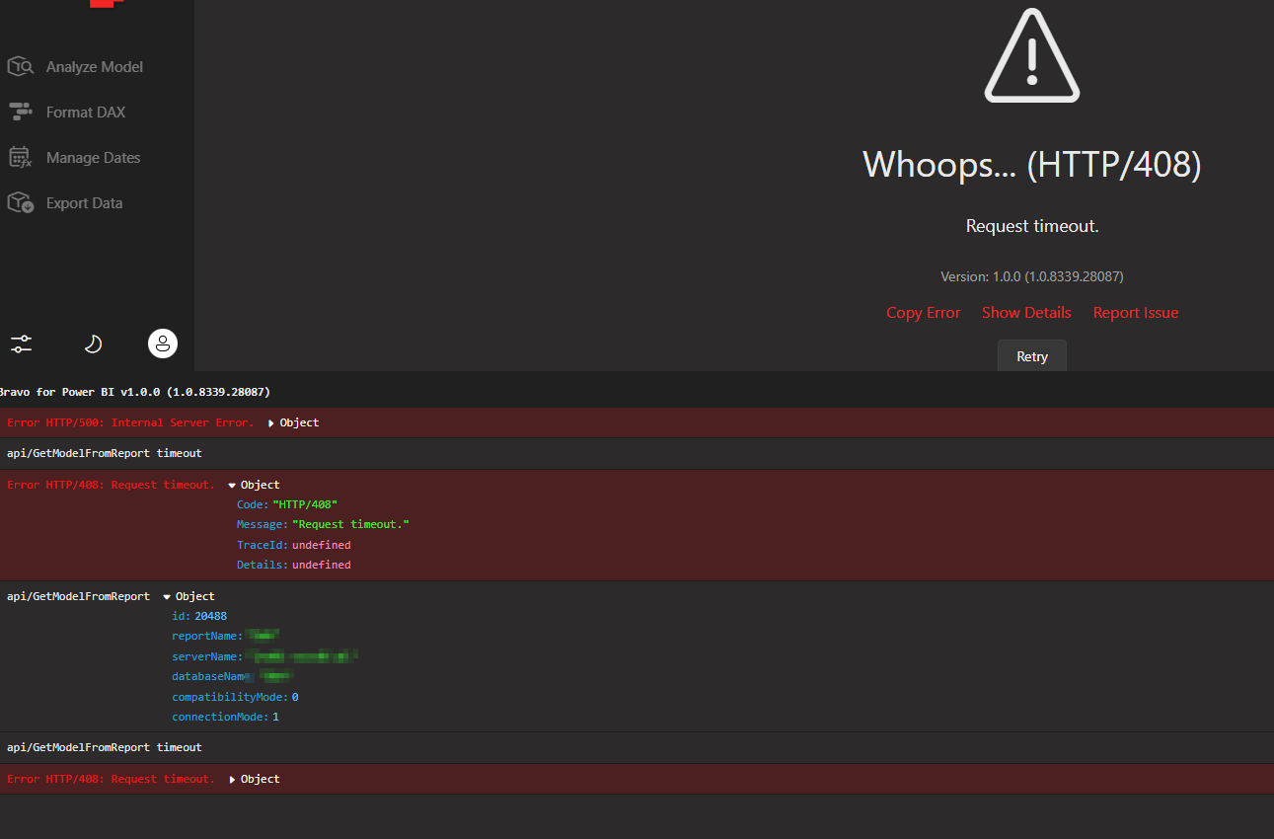Click the warning triangle icon
Screen dimensions: 1274x839
[1031, 55]
